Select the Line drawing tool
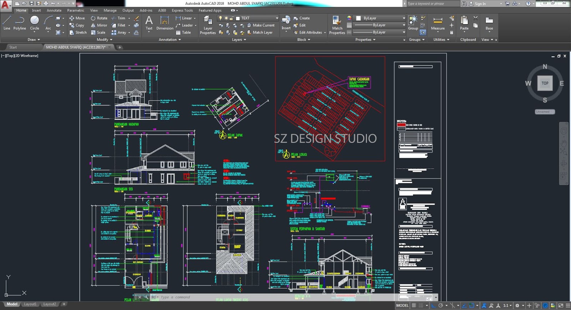 (7, 23)
